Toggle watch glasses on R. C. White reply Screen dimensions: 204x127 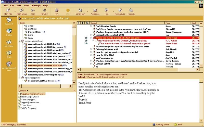click(x=86, y=41)
